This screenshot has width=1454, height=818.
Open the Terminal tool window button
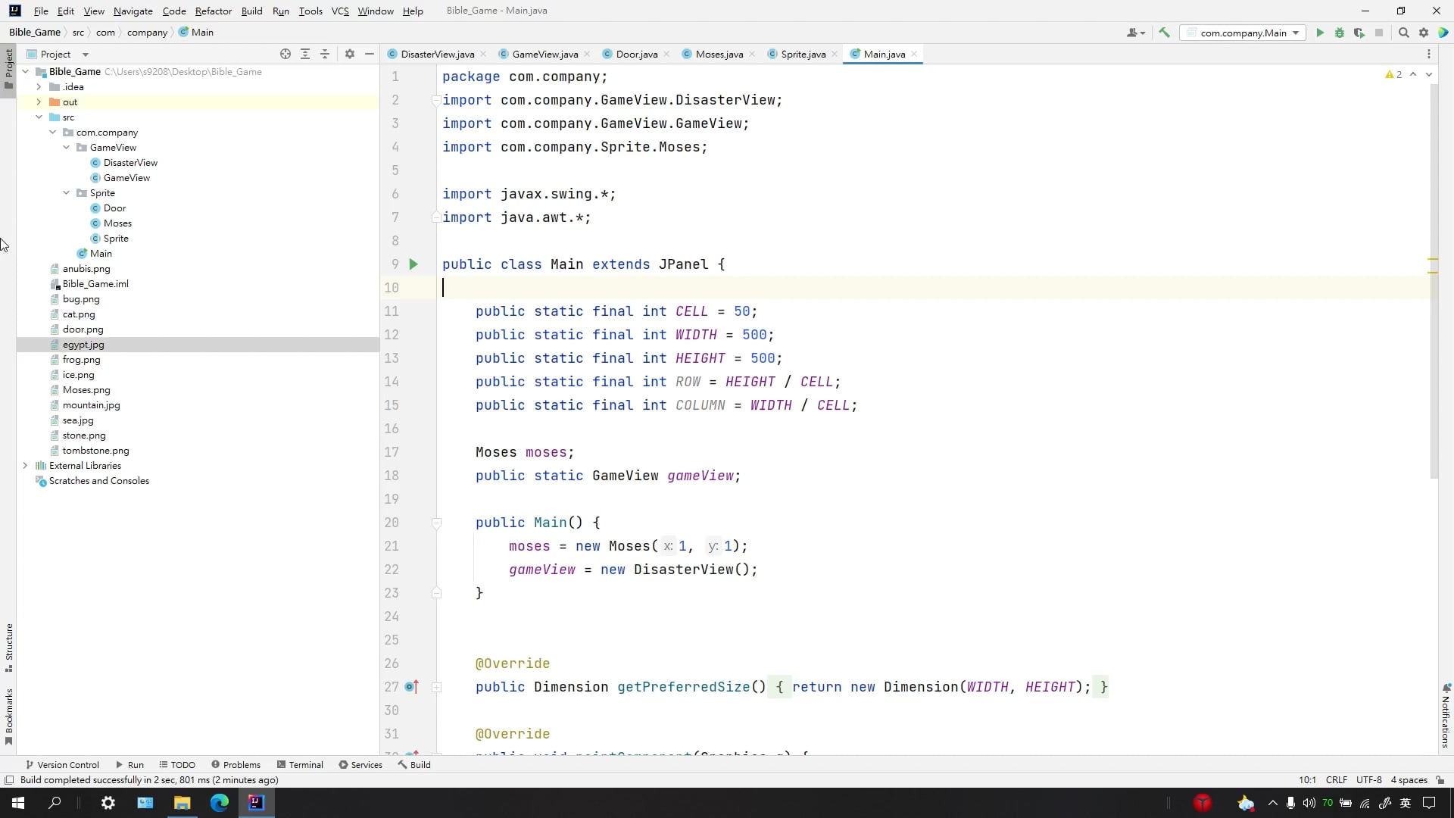coord(301,765)
